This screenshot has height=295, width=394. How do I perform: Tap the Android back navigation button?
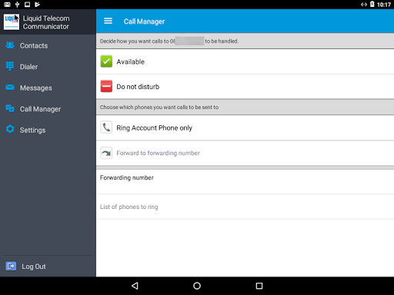[x=135, y=286]
